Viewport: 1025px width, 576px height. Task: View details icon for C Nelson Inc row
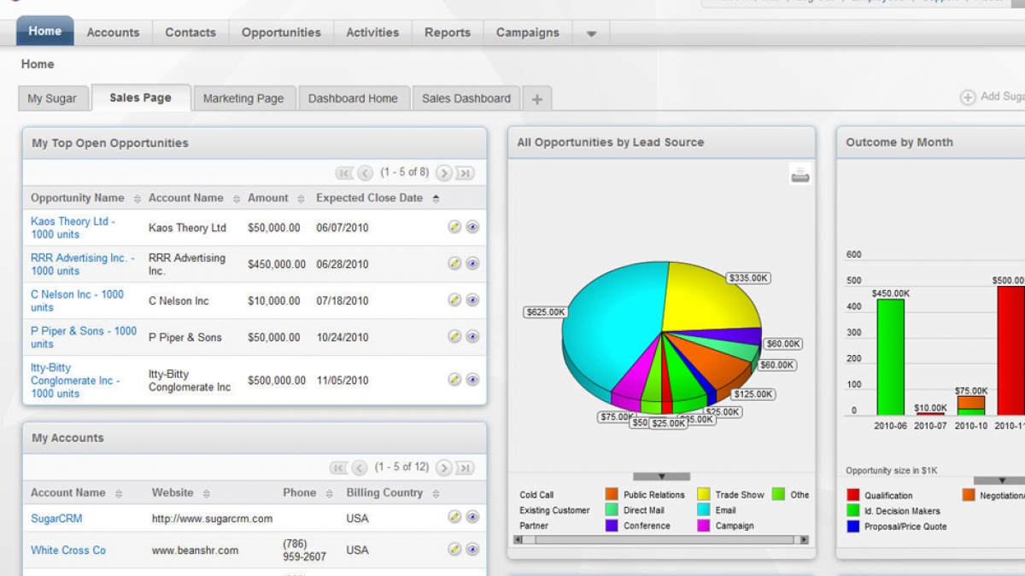coord(472,300)
